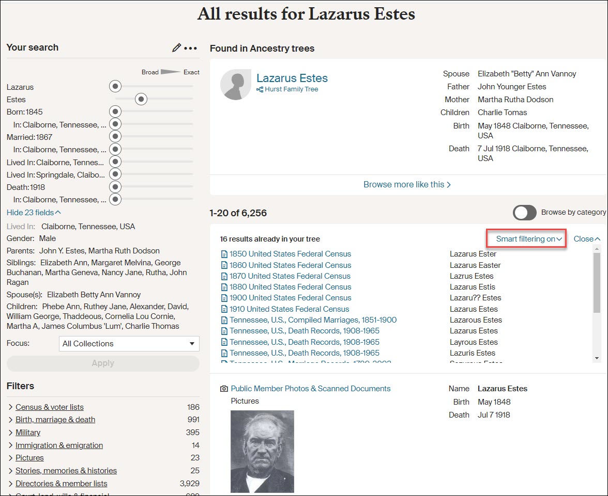The height and width of the screenshot is (496, 608).
Task: Filter by Immigration & emigration
Action: pyautogui.click(x=59, y=445)
